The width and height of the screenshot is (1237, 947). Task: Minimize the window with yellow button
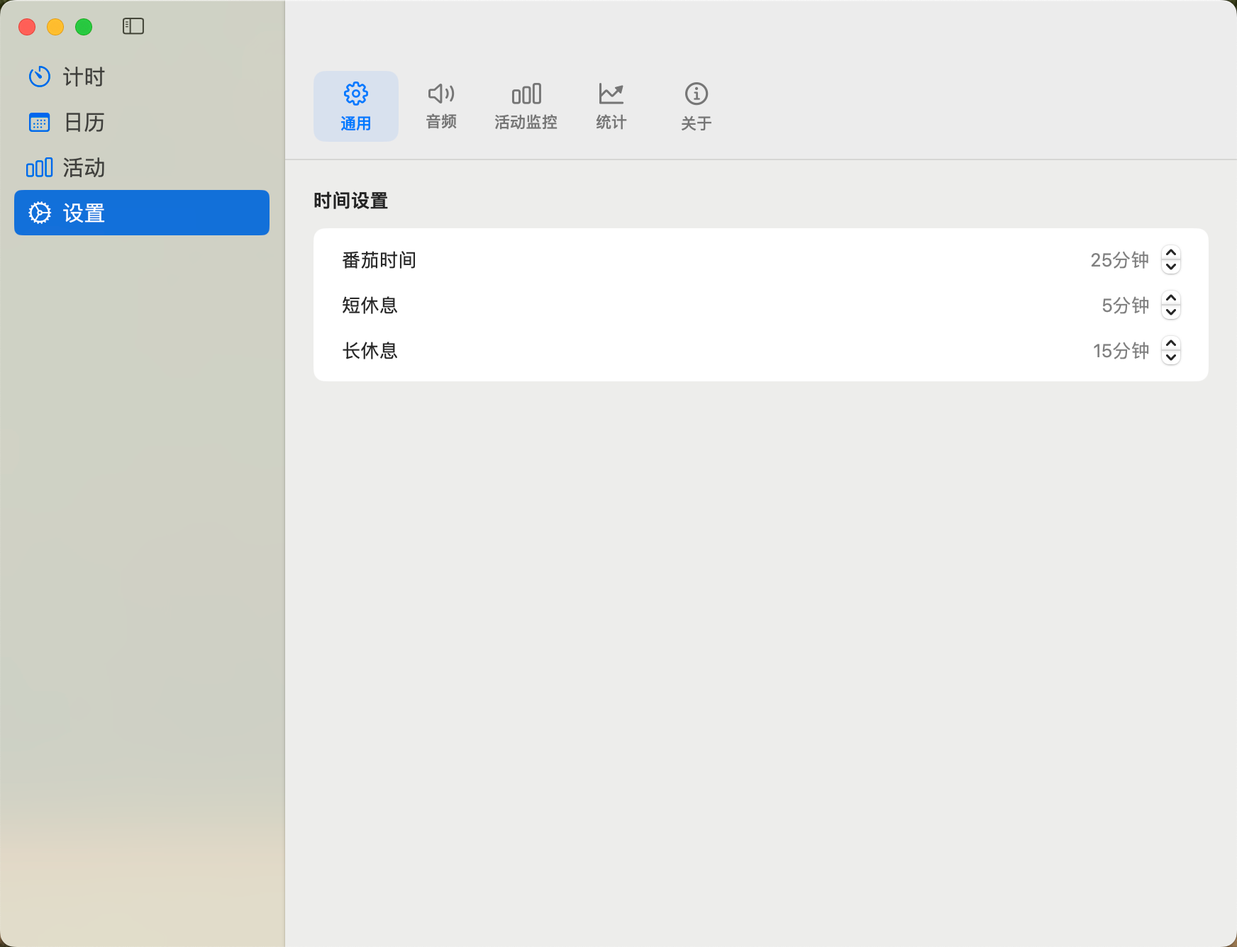55,27
